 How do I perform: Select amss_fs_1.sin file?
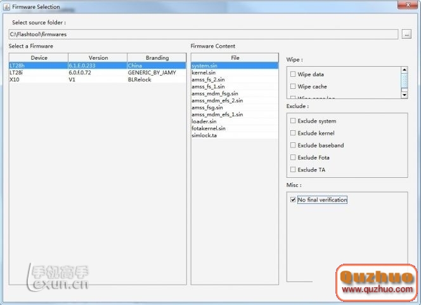point(235,86)
